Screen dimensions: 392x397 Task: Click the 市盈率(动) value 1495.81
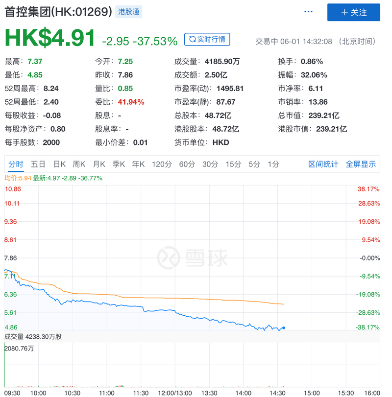click(230, 89)
